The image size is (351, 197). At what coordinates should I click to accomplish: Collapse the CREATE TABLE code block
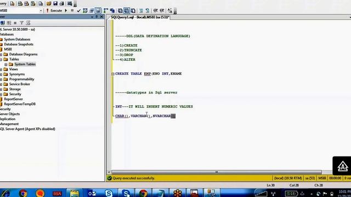click(x=113, y=74)
